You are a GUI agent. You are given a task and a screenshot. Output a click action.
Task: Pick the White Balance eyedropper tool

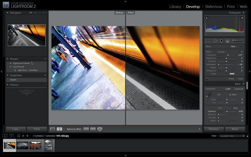pos(208,95)
